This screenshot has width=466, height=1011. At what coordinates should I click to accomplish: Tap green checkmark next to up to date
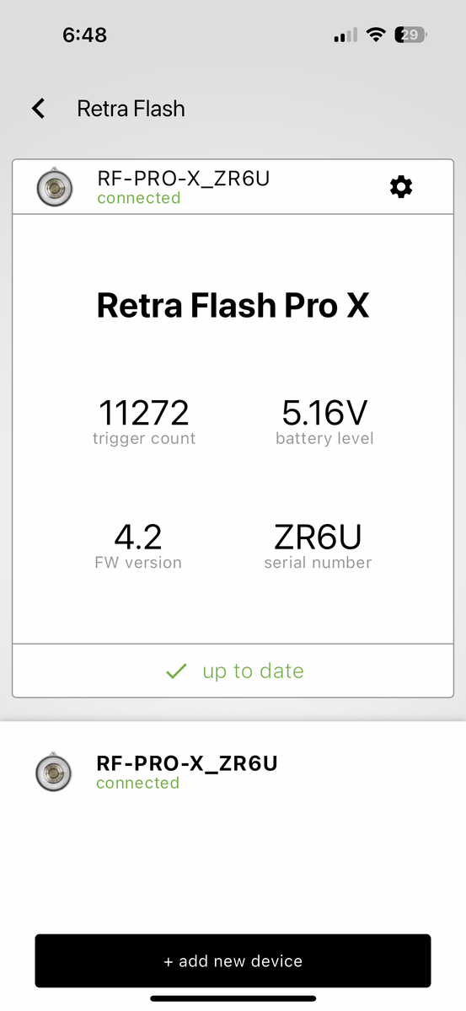pos(176,671)
